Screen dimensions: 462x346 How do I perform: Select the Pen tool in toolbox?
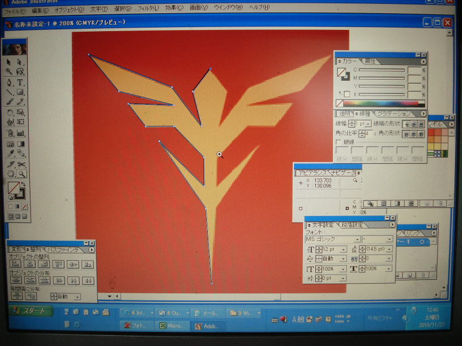(x=10, y=82)
